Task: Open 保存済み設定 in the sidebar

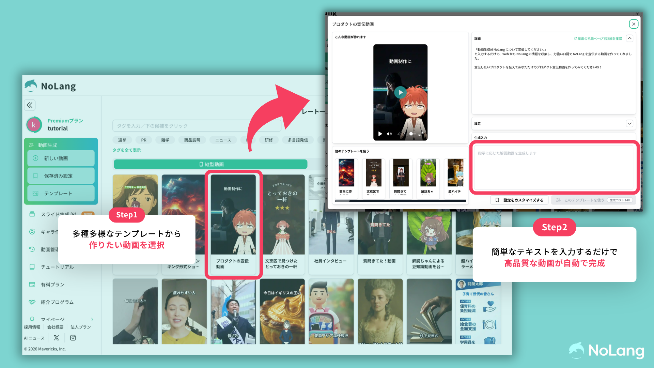Action: click(x=61, y=175)
